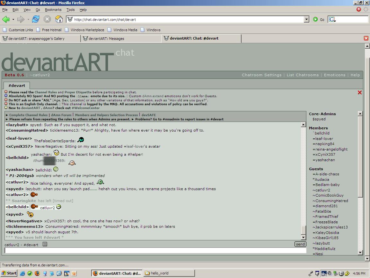Click the chat log scroll-down arrow

[304, 237]
